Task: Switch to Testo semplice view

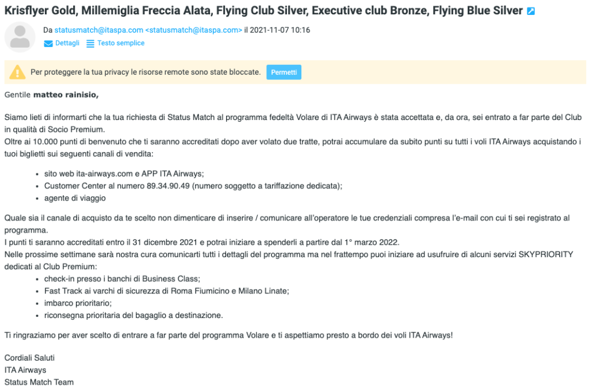Action: tap(121, 43)
